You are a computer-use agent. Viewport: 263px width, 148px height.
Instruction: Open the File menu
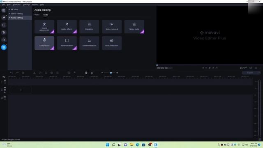click(3, 5)
